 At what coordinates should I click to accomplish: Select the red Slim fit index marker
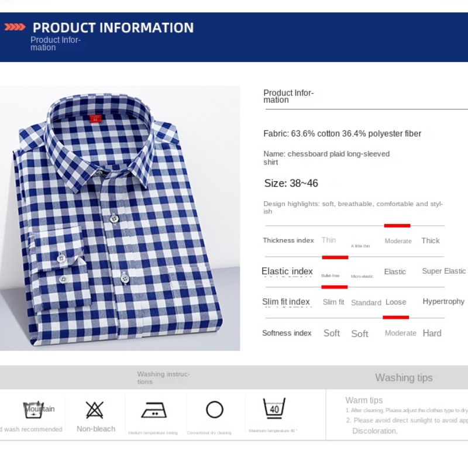point(334,287)
